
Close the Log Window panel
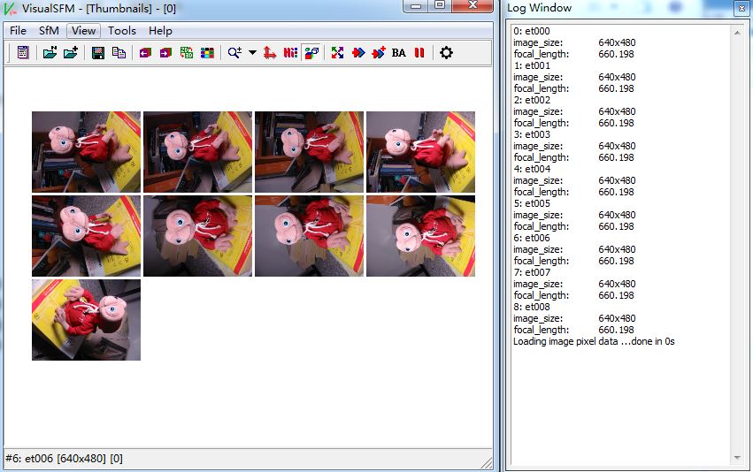[742, 8]
